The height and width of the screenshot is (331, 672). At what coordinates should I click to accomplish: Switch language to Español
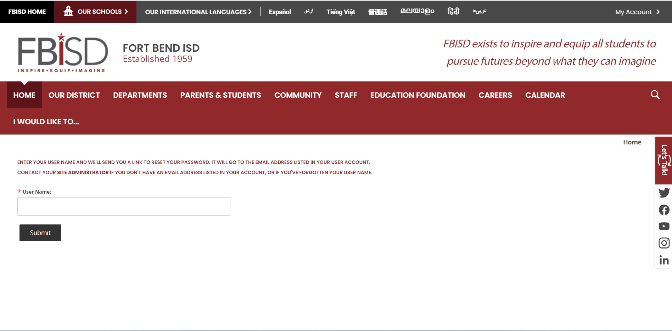tap(280, 12)
